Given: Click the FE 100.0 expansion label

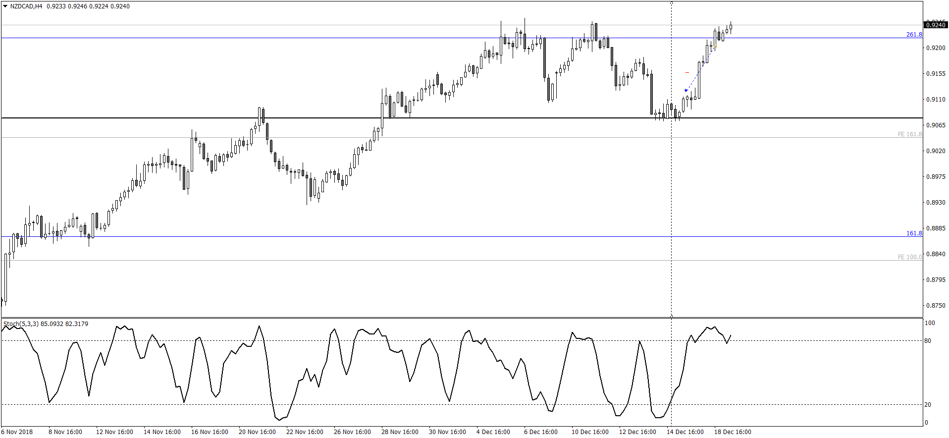Looking at the screenshot, I should point(910,257).
